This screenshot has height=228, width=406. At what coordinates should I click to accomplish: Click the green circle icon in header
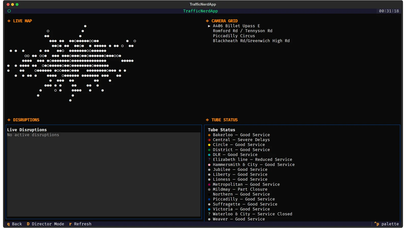9,11
